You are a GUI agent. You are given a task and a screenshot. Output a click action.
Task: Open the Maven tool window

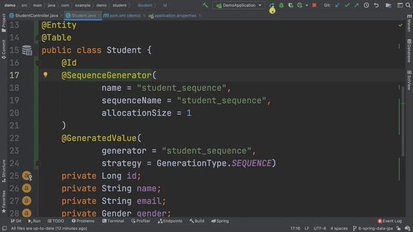409,23
